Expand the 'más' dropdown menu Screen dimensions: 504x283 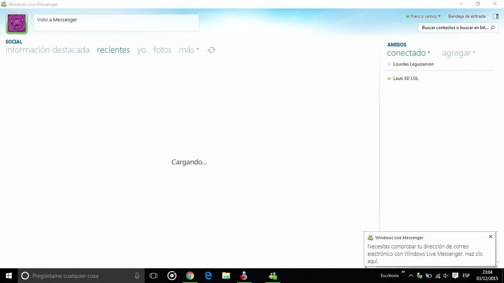click(x=189, y=50)
